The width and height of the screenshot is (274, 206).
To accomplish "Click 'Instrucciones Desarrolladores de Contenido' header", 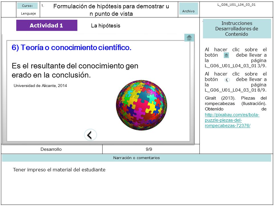I will pos(237,29).
